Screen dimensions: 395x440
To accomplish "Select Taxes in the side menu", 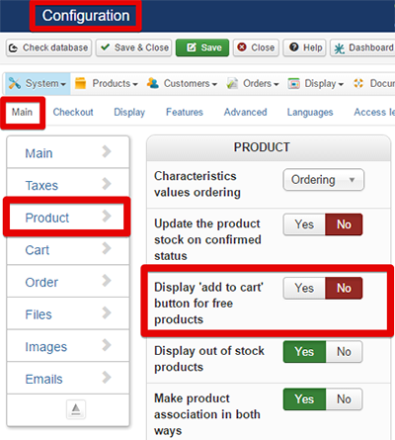I will point(68,185).
